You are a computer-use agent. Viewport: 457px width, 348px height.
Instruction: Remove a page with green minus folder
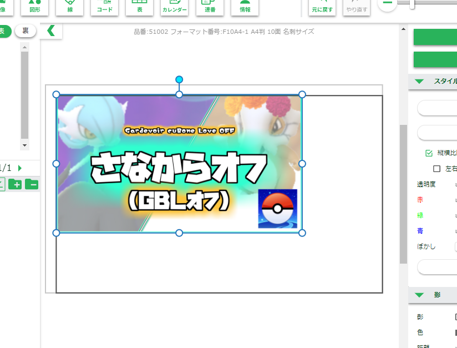coord(32,184)
